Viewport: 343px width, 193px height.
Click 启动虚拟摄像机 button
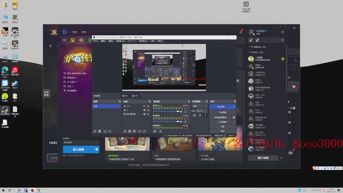click(220, 118)
